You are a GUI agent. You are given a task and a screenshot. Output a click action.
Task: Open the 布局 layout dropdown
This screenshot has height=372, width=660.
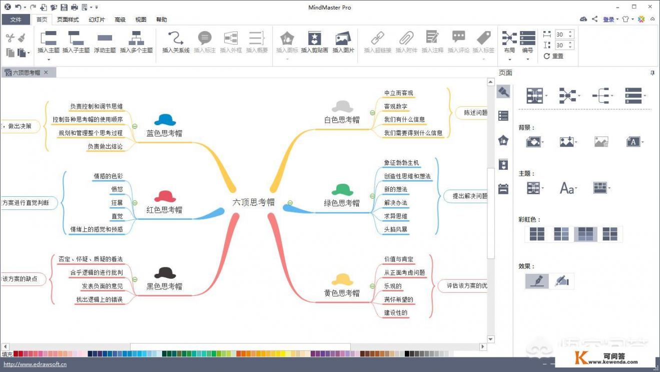pyautogui.click(x=509, y=46)
